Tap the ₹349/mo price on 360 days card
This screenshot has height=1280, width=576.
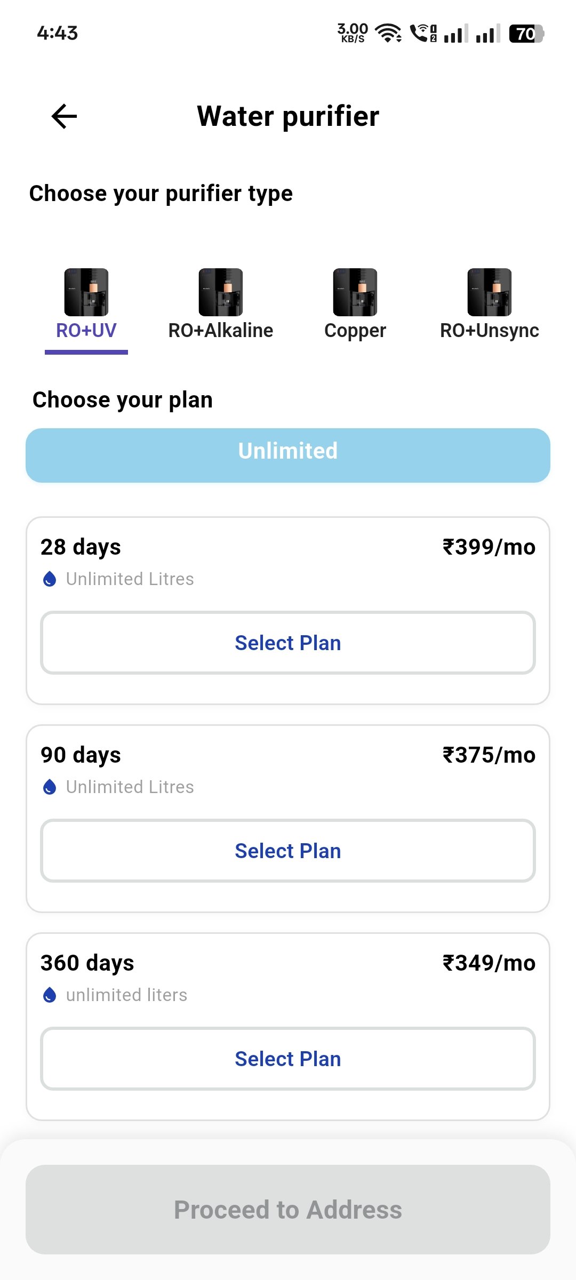click(x=489, y=963)
